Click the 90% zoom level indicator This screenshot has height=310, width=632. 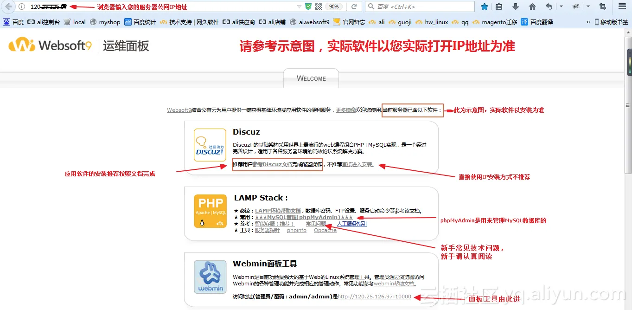pos(334,6)
